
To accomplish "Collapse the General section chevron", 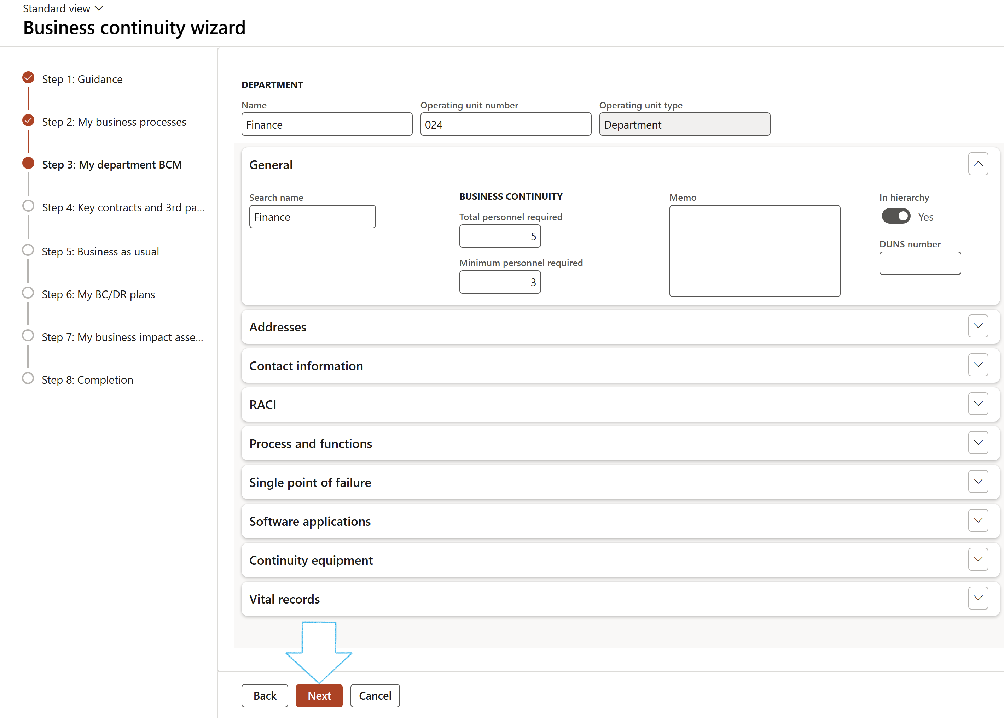I will 977,164.
